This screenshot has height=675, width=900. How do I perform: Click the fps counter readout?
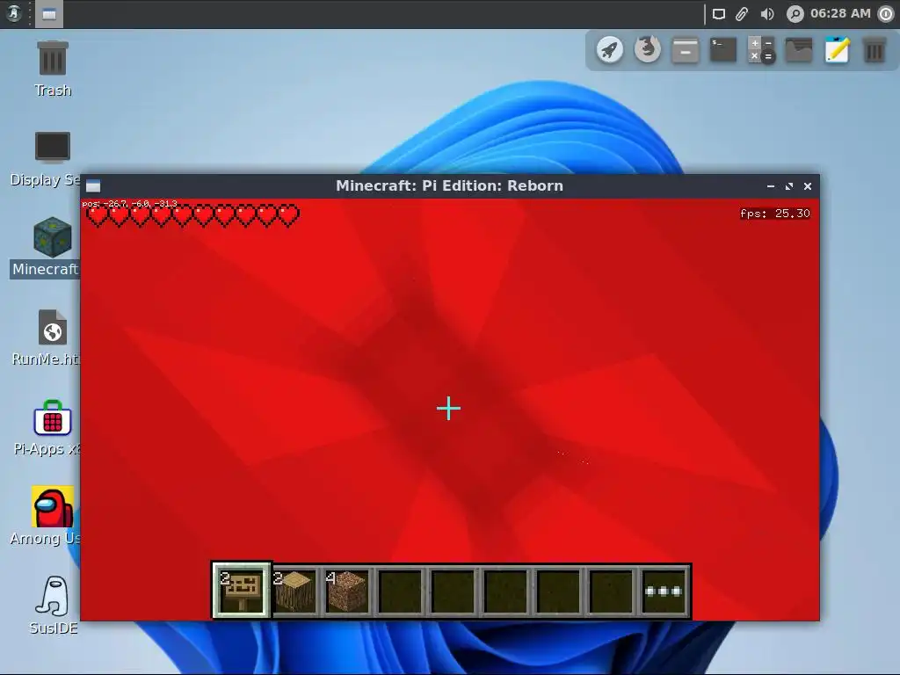coord(775,214)
